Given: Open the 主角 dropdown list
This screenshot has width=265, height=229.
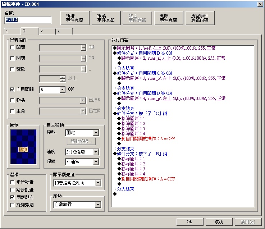Looking at the screenshot, I should pos(83,111).
